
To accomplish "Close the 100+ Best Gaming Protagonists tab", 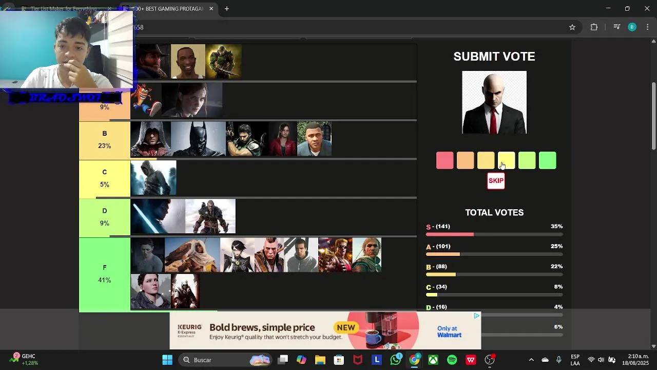I will (x=211, y=9).
